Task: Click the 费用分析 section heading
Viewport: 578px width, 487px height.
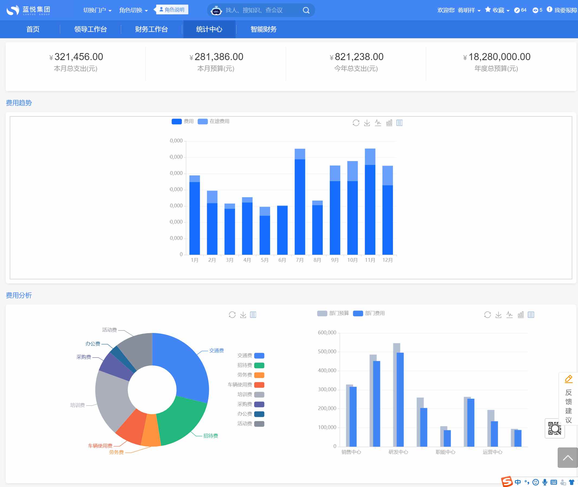Action: 19,295
